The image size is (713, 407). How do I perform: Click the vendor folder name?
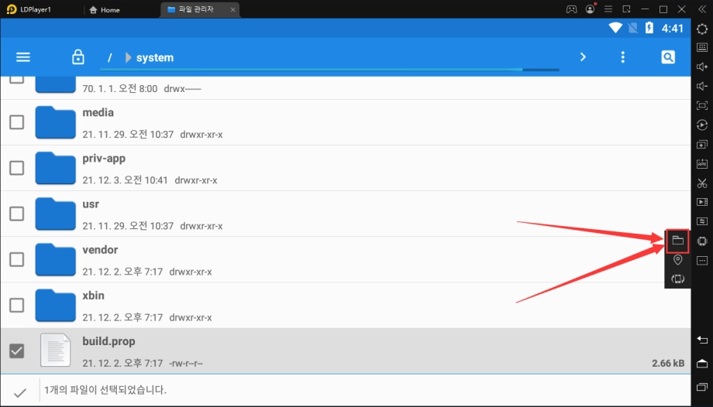pos(100,250)
